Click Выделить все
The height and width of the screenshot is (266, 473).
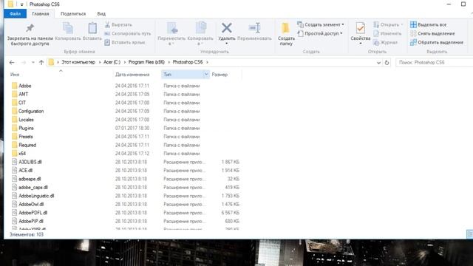(429, 24)
